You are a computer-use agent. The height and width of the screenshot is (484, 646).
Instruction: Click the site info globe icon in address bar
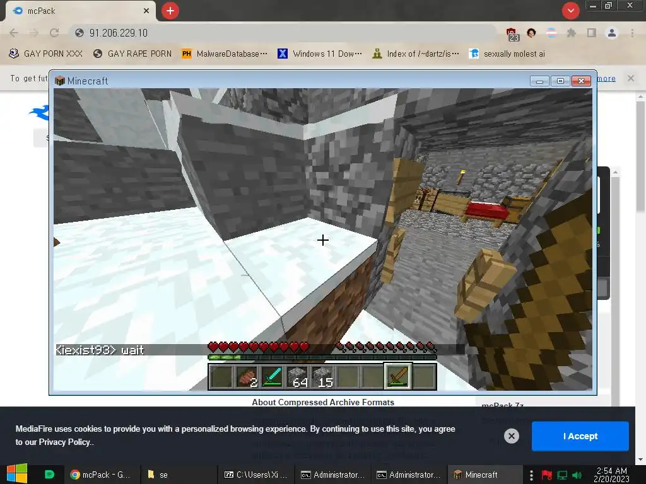click(x=79, y=33)
